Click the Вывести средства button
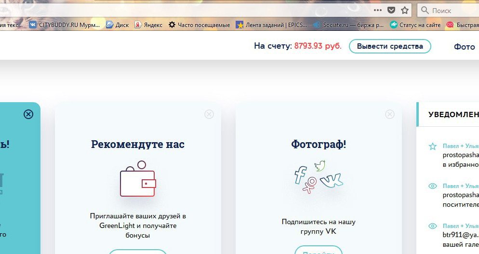Image resolution: width=479 pixels, height=254 pixels. click(x=390, y=46)
